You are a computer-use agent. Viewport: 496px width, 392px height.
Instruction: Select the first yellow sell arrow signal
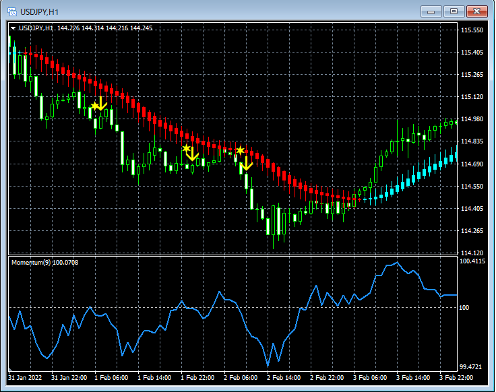pos(101,104)
